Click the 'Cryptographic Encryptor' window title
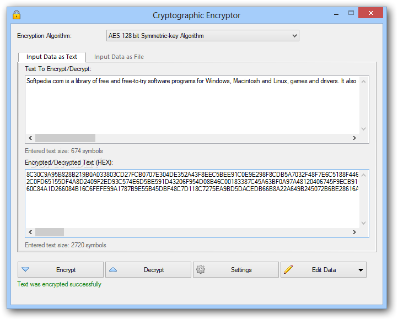 [196, 15]
